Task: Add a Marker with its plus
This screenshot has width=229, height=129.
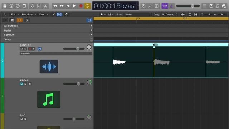Action: tap(91, 30)
